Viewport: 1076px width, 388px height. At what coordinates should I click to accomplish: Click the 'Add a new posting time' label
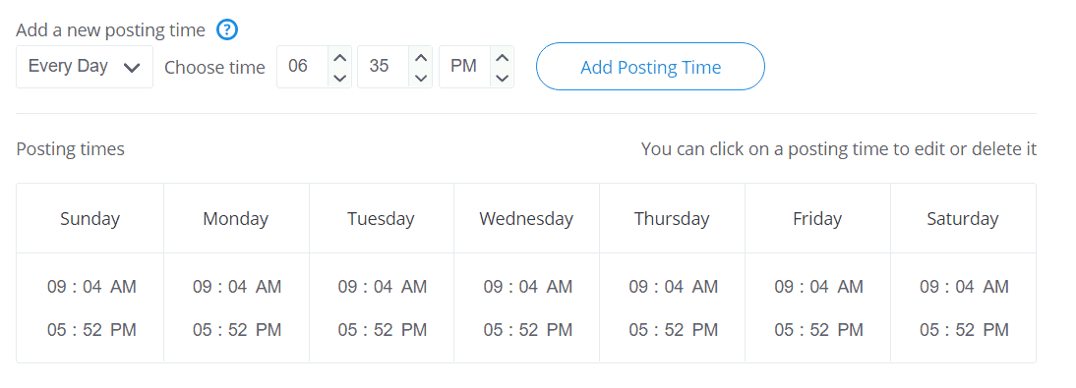[x=110, y=30]
